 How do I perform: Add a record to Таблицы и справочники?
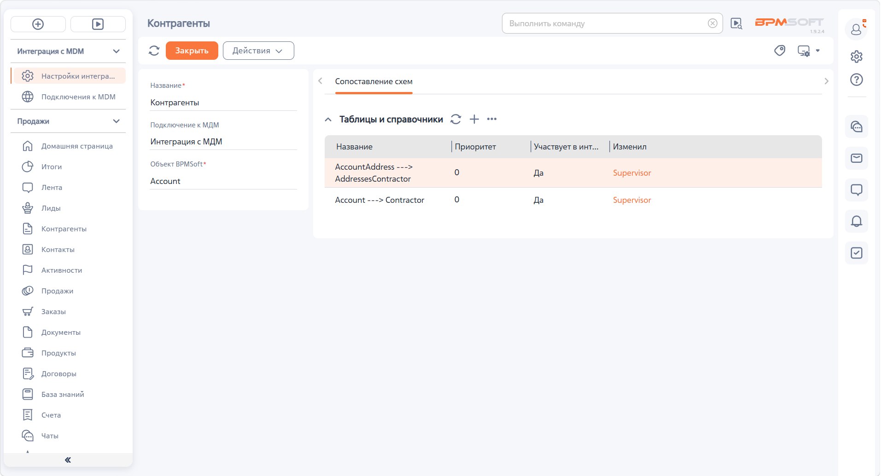point(474,119)
